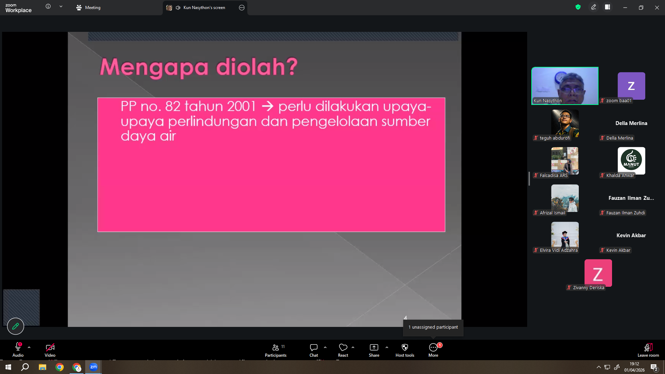
Task: Select Elvira Vidi Adzahra's participant tile
Action: [x=565, y=235]
